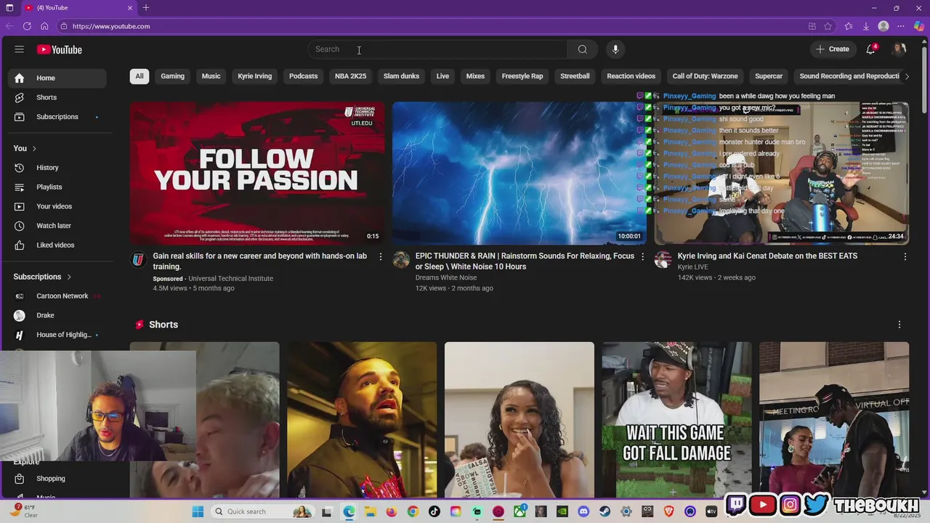Screen dimensions: 930x523
Task: Go to YouTube home via logo
Action: (60, 49)
